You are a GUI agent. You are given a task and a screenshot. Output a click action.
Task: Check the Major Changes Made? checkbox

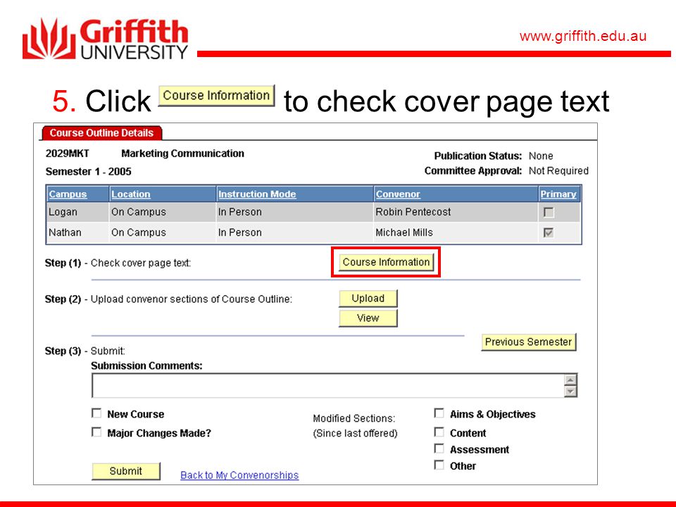[96, 432]
